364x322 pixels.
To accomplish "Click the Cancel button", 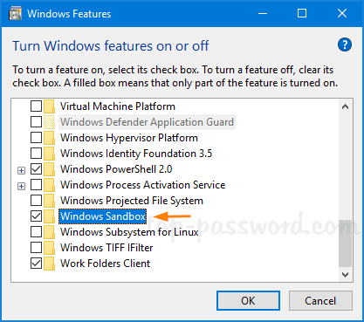I will click(320, 300).
